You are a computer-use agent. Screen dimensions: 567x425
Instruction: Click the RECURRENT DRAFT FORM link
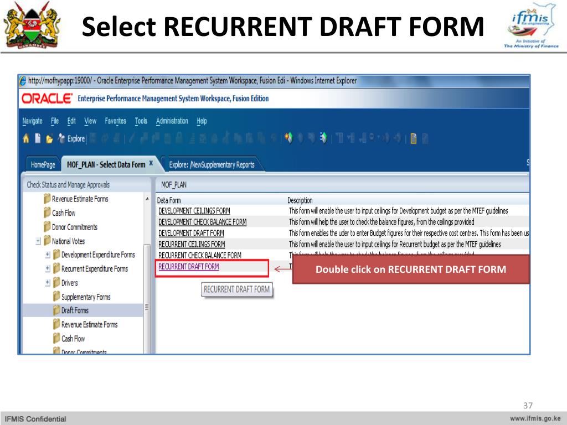[189, 267]
